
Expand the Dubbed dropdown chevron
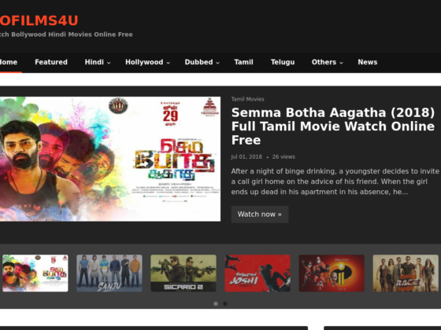217,63
